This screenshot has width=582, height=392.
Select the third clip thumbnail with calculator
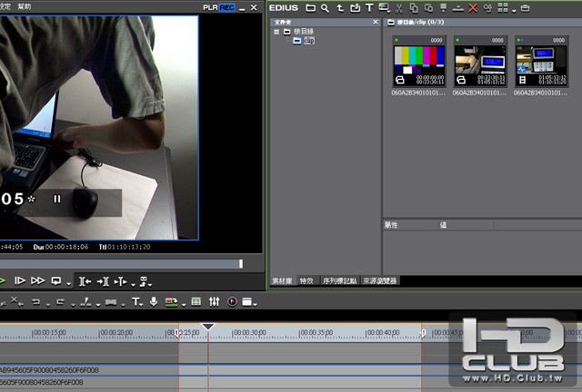(x=542, y=62)
